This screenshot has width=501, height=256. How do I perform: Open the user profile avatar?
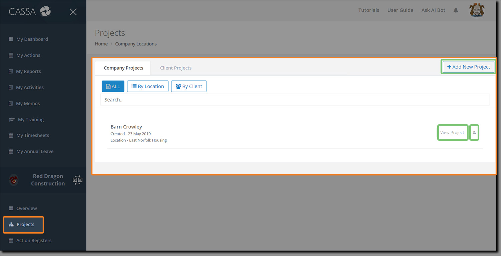tap(477, 10)
